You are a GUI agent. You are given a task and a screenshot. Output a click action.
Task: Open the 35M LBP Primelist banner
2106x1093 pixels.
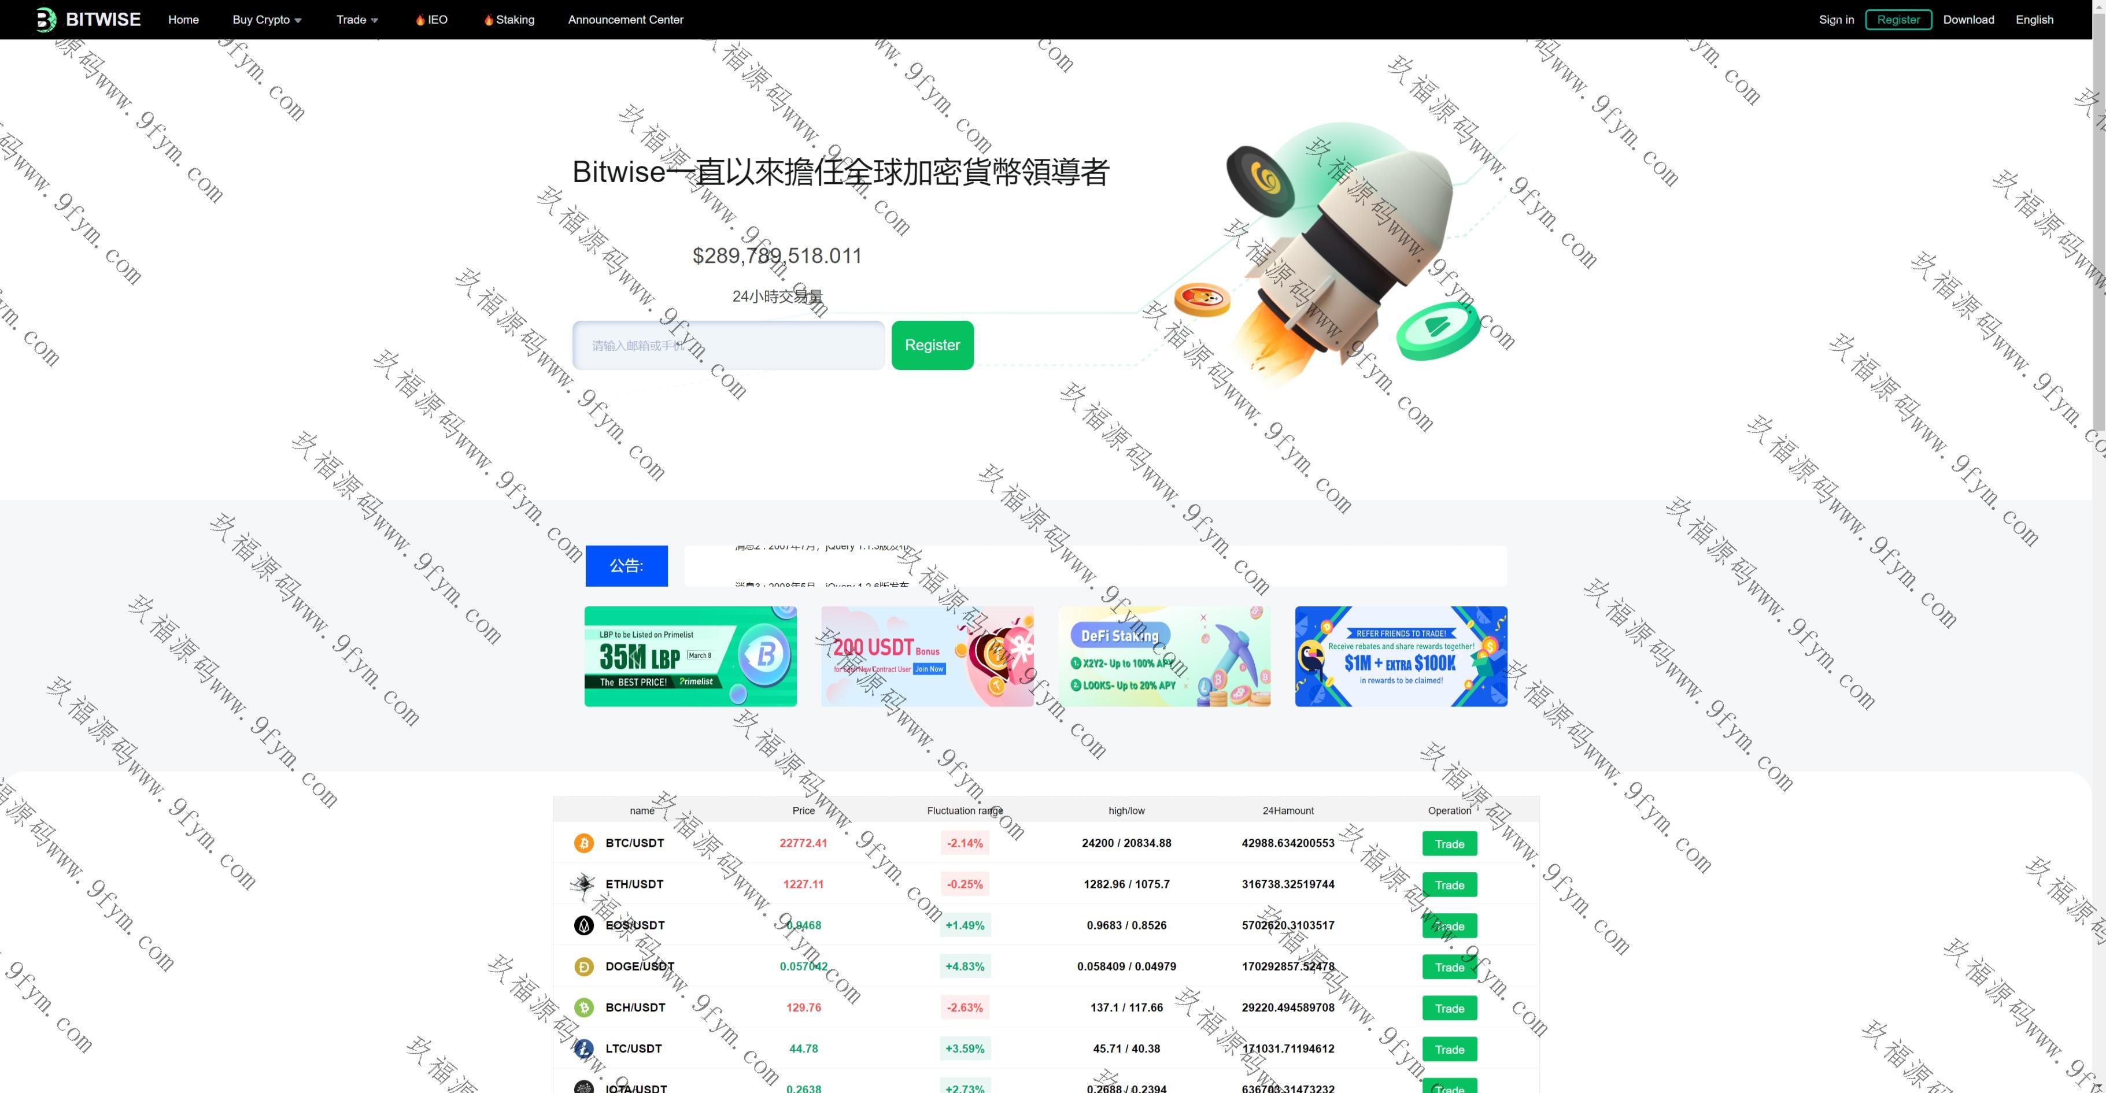click(x=690, y=656)
